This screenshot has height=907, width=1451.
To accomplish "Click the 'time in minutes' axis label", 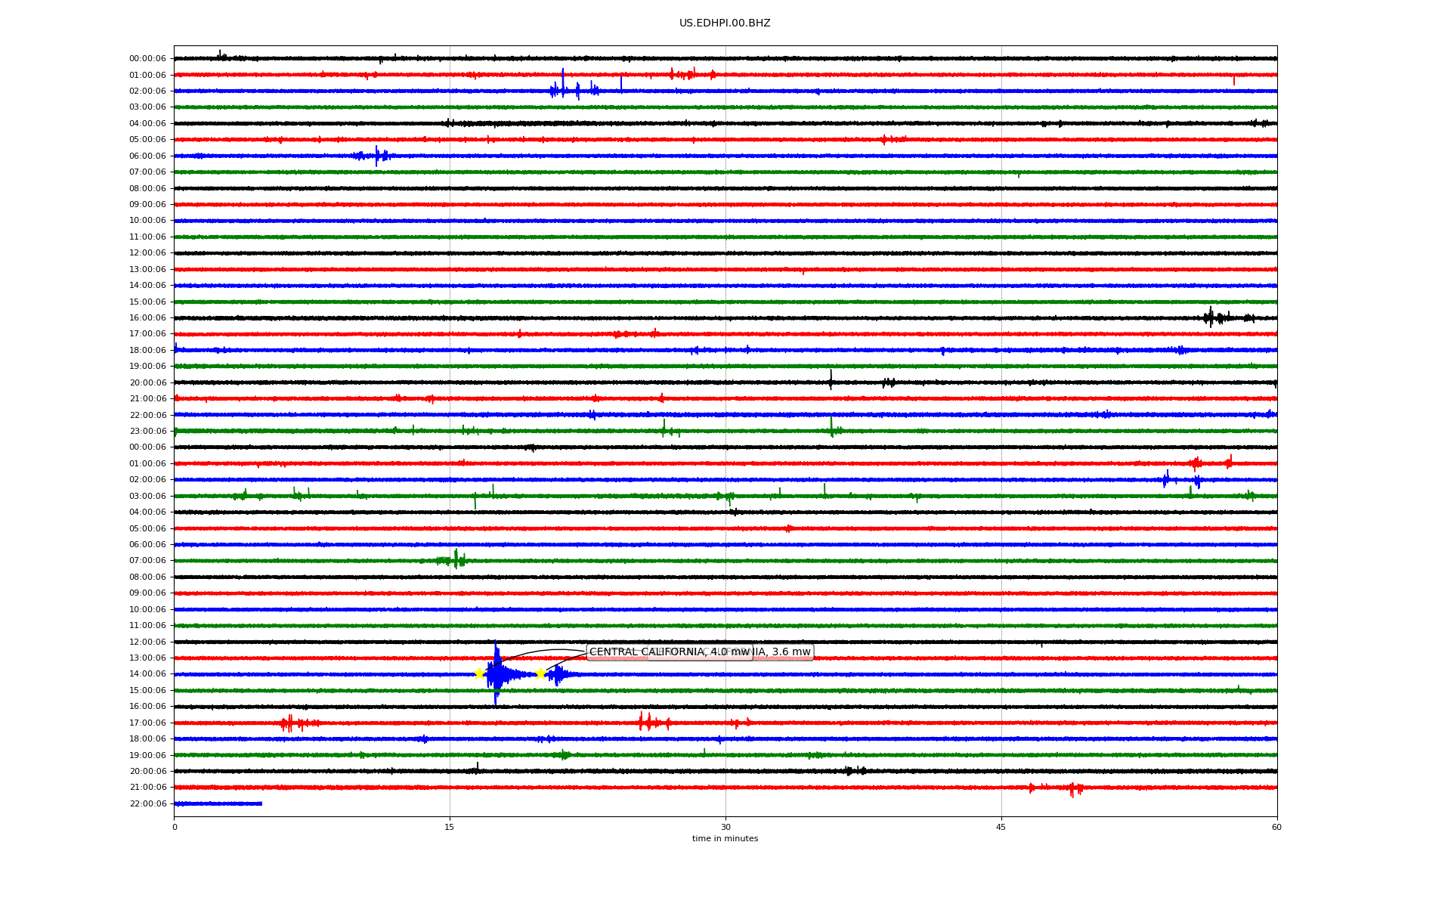I will pyautogui.click(x=724, y=839).
